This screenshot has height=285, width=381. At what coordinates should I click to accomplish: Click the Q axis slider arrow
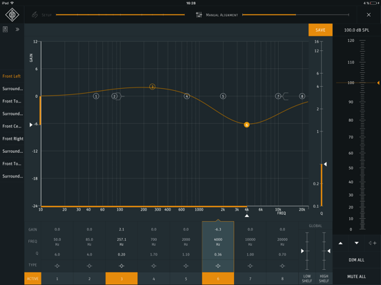click(325, 164)
